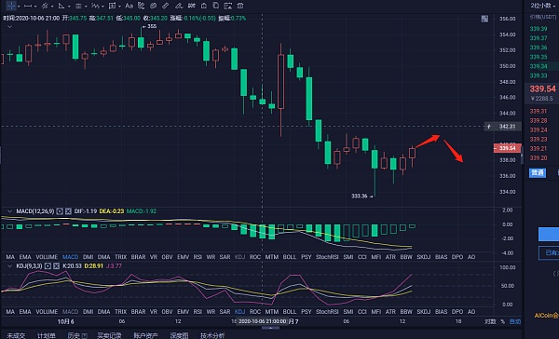The width and height of the screenshot is (559, 339).
Task: Click the AICoin link at bottom right
Action: pos(547,316)
